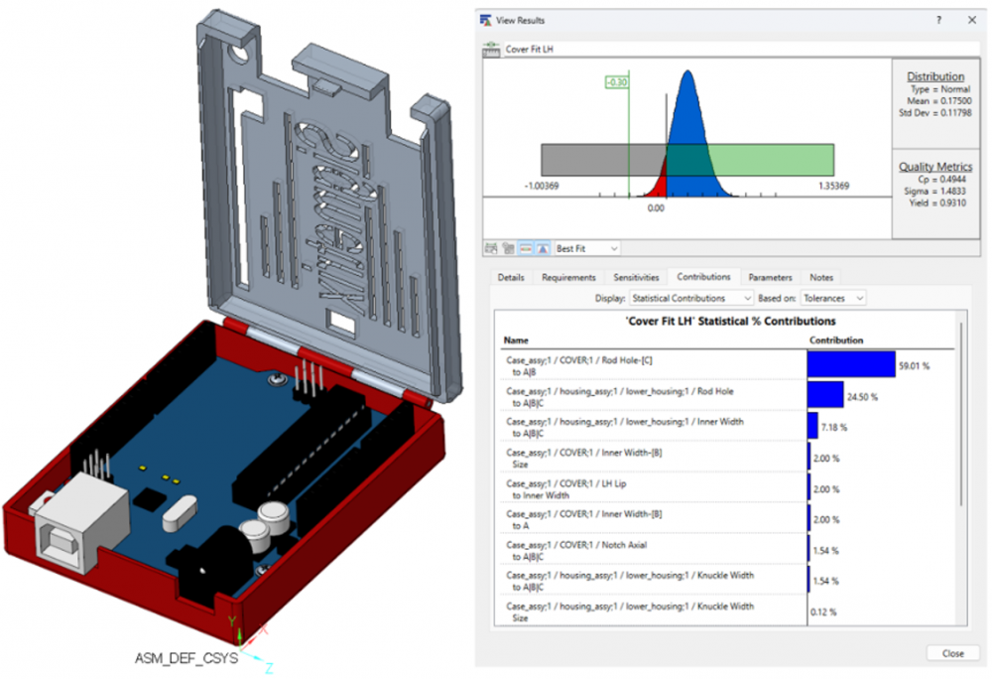
Task: Click the View Results window title icon
Action: pos(485,20)
